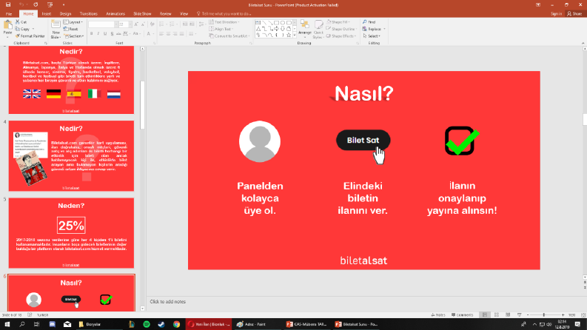Click Convert to SmartArt
This screenshot has width=587, height=330.
tap(229, 36)
